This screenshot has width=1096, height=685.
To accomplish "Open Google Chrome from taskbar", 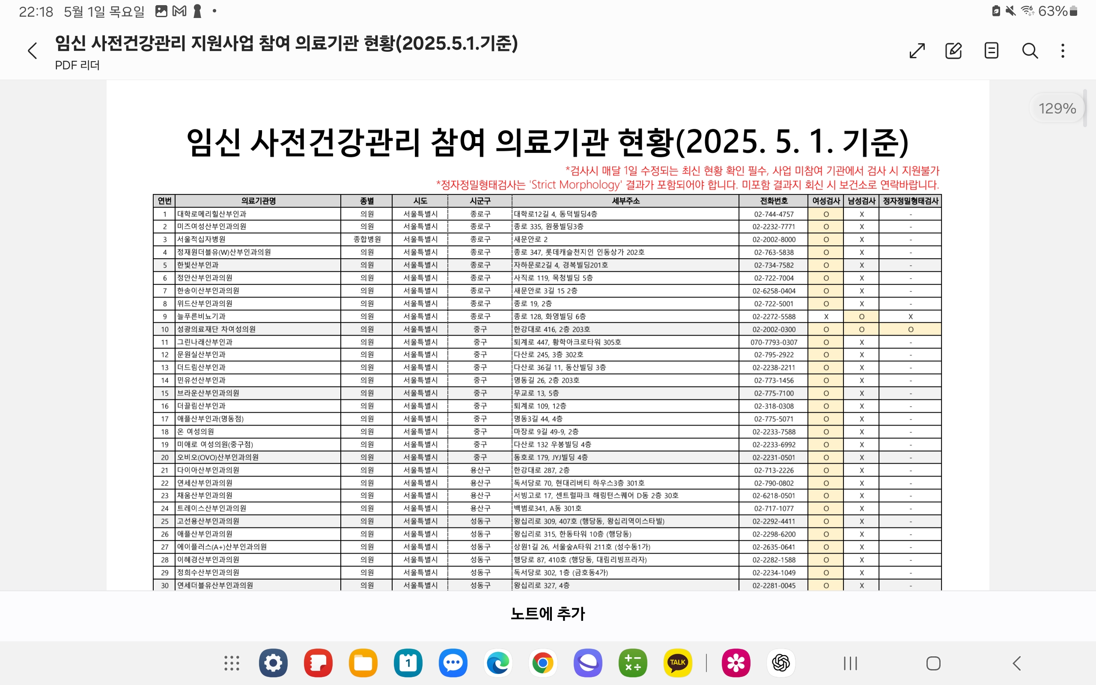I will 542,663.
